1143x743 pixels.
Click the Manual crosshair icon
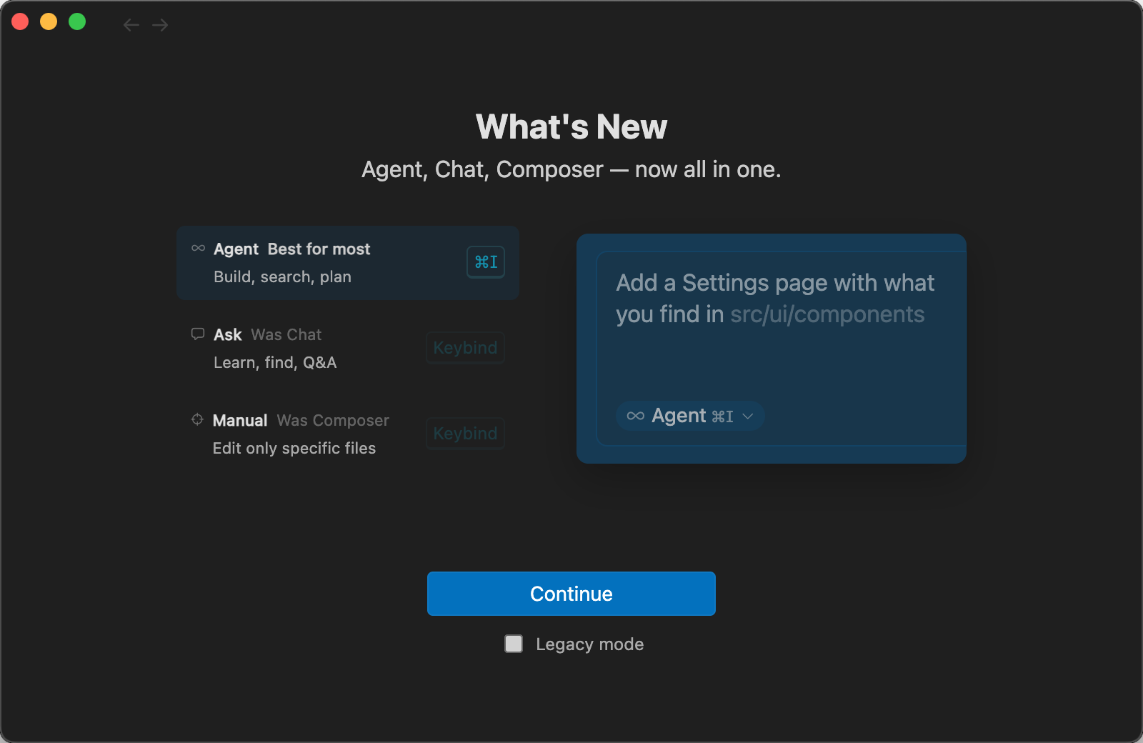(197, 420)
